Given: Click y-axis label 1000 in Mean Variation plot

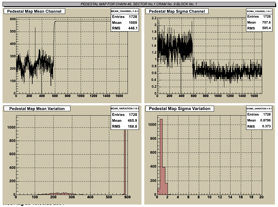Looking at the screenshot, I should pos(11,127).
